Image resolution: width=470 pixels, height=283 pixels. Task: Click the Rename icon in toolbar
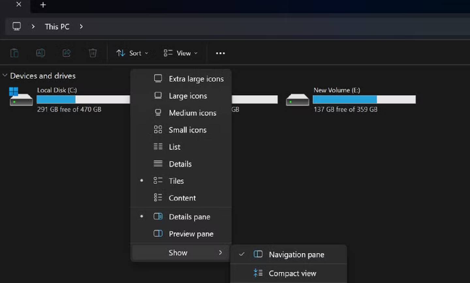pyautogui.click(x=40, y=53)
